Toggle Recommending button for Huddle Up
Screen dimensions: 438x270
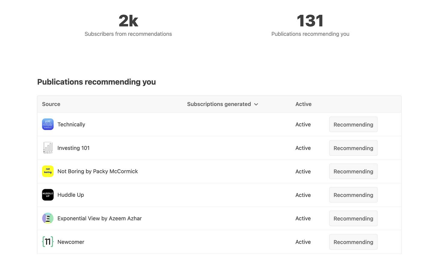353,195
